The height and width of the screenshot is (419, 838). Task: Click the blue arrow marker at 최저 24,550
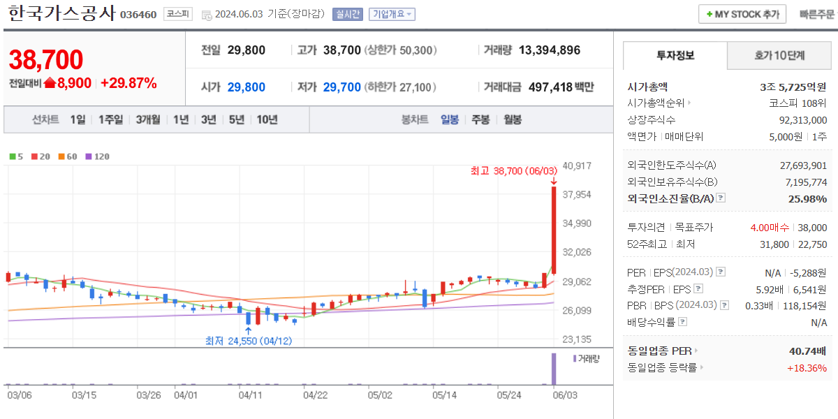click(248, 330)
